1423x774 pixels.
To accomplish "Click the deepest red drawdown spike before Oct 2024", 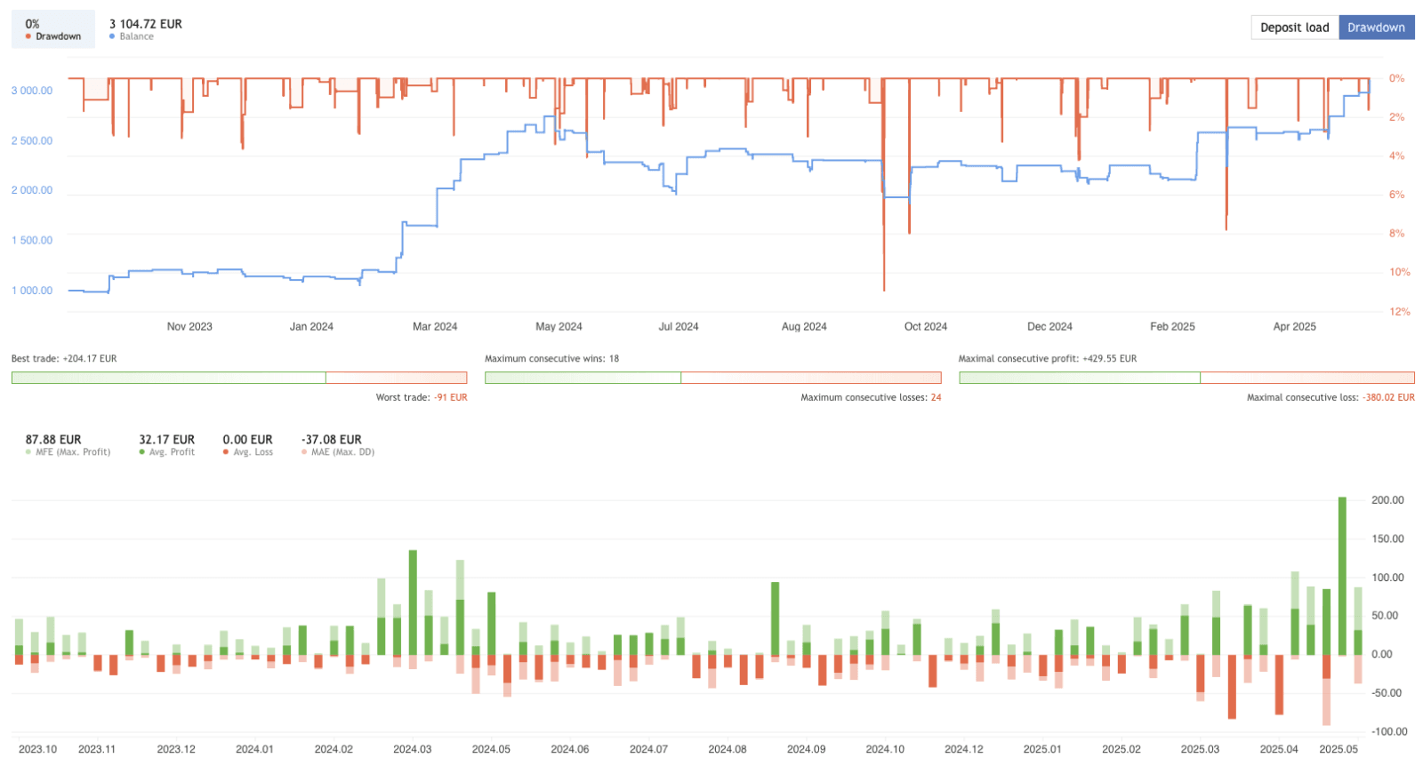I will (883, 267).
